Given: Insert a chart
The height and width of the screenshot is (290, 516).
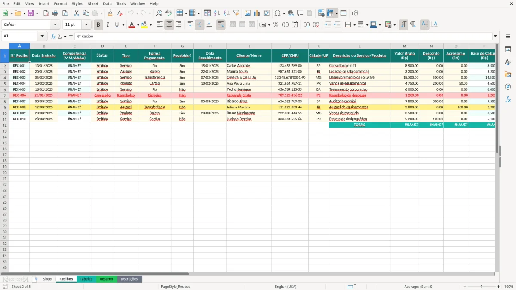Looking at the screenshot, I should (257, 13).
